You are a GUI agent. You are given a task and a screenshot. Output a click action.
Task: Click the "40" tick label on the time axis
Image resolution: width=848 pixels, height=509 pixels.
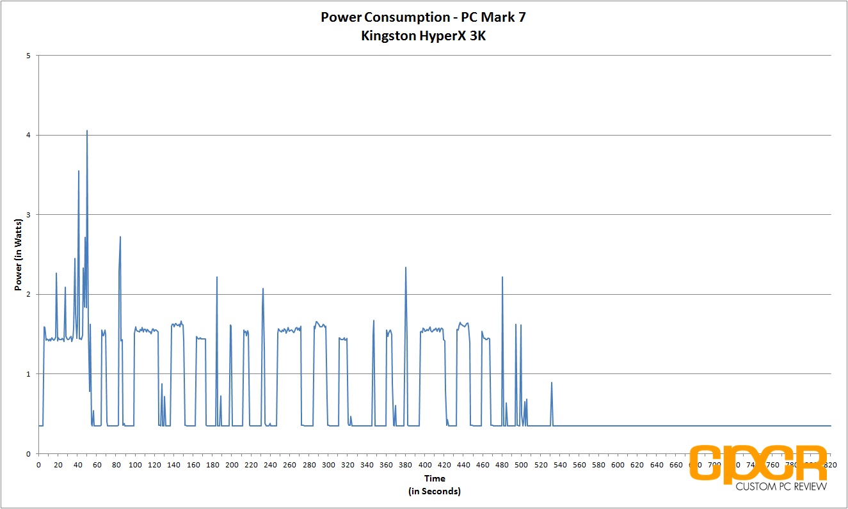click(77, 465)
